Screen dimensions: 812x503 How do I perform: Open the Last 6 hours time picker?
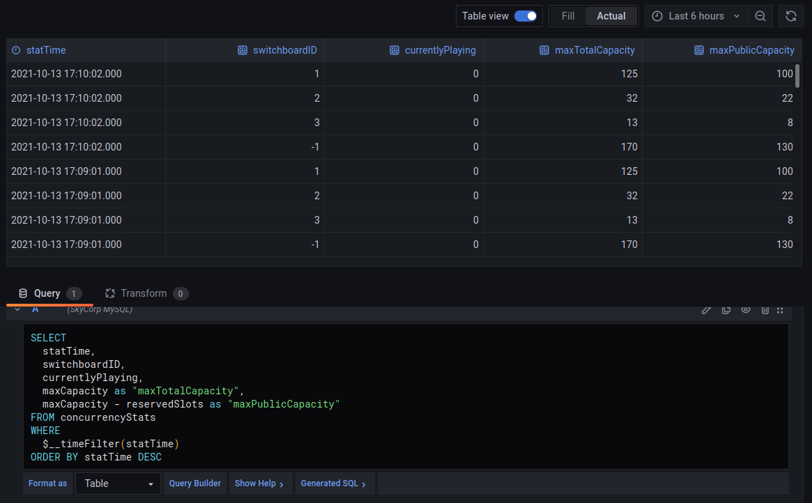coord(696,16)
